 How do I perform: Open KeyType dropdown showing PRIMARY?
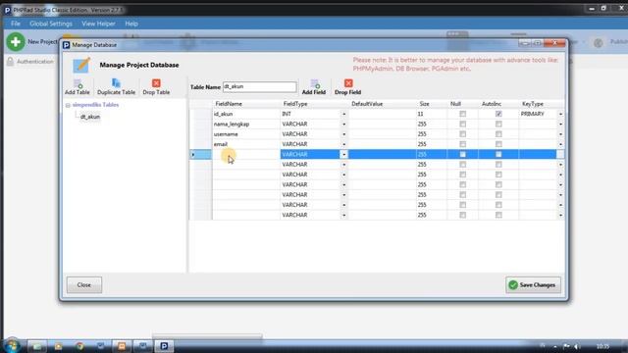(560, 114)
